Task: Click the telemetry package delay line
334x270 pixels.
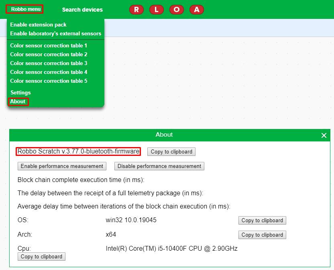Action: (110, 193)
